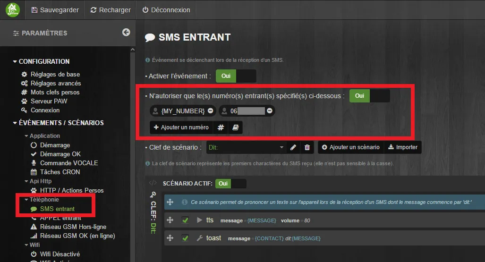
Task: Click the key icon above CLEF
Action: click(153, 194)
